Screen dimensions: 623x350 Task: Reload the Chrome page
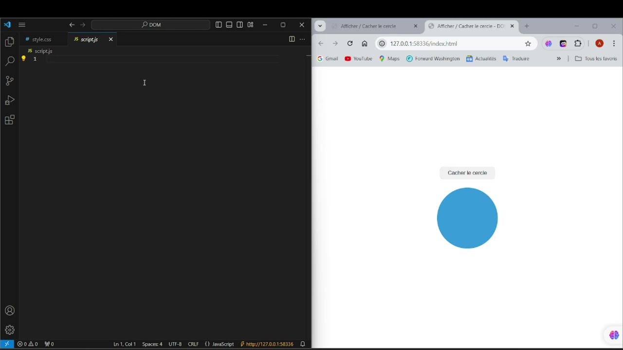click(x=349, y=44)
